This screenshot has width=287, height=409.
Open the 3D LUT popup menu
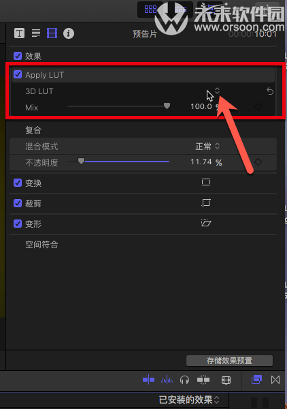click(217, 91)
